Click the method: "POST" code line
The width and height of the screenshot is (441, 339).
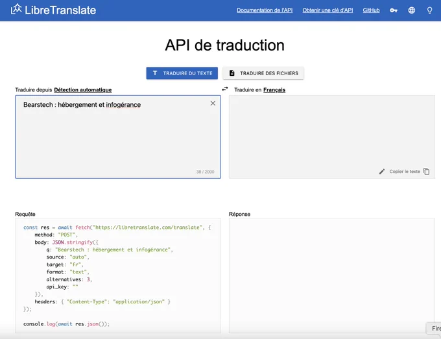56,235
